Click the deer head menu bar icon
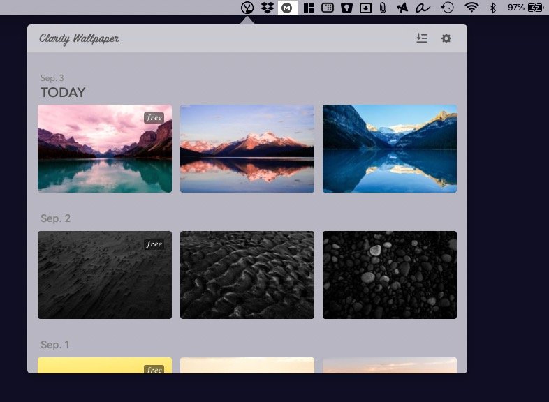 pyautogui.click(x=247, y=8)
